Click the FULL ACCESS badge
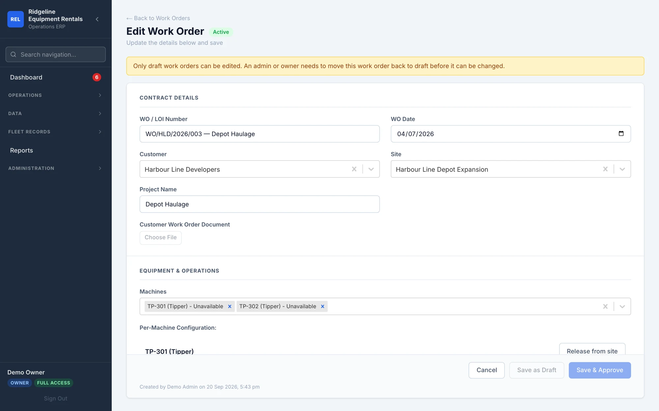The height and width of the screenshot is (411, 659). coord(54,383)
